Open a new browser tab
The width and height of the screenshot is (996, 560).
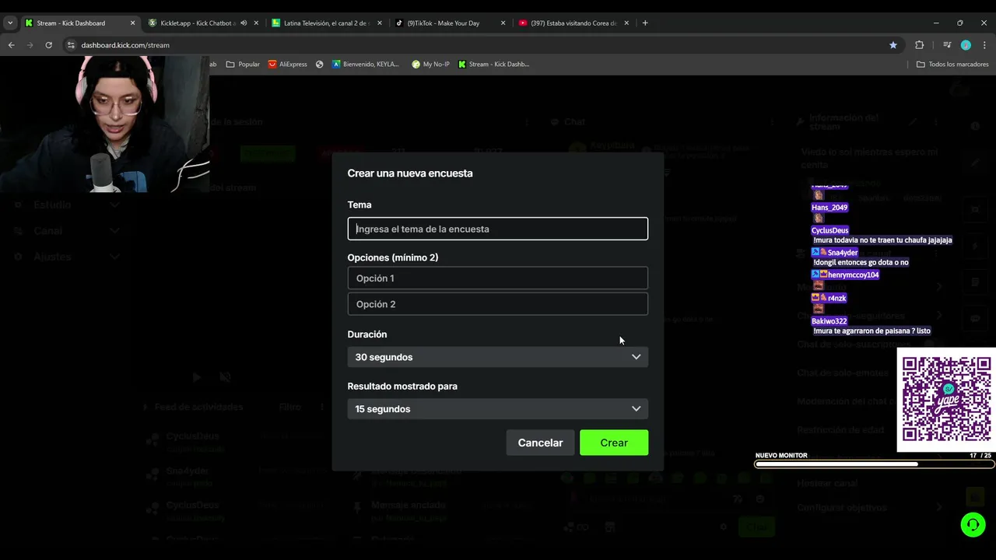point(644,23)
